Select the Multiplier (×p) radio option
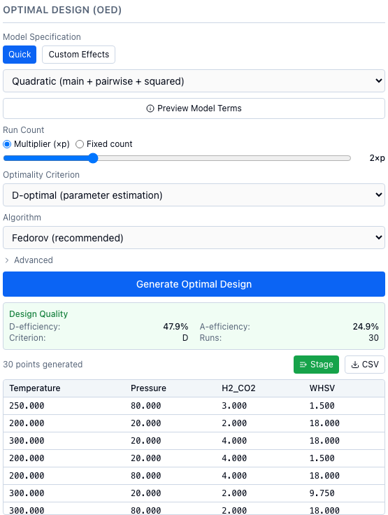Viewport: 388px width, 515px height. (x=7, y=144)
